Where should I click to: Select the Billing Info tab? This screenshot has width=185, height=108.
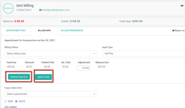[44, 31]
